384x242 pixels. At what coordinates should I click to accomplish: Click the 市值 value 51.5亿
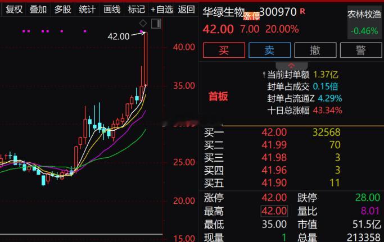coord(367,224)
